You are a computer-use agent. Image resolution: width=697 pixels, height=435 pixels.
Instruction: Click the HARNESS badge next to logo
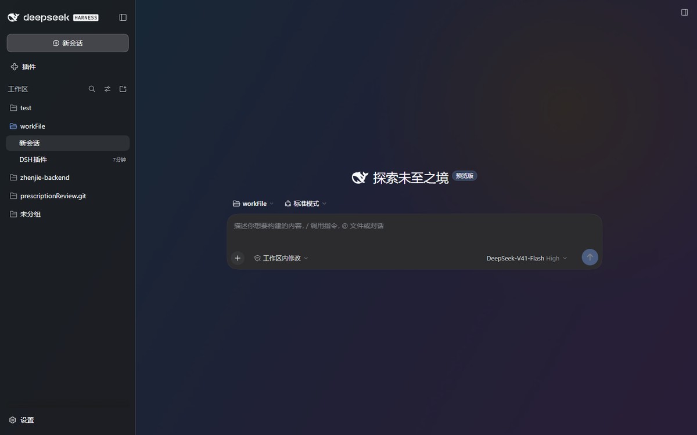pos(86,17)
